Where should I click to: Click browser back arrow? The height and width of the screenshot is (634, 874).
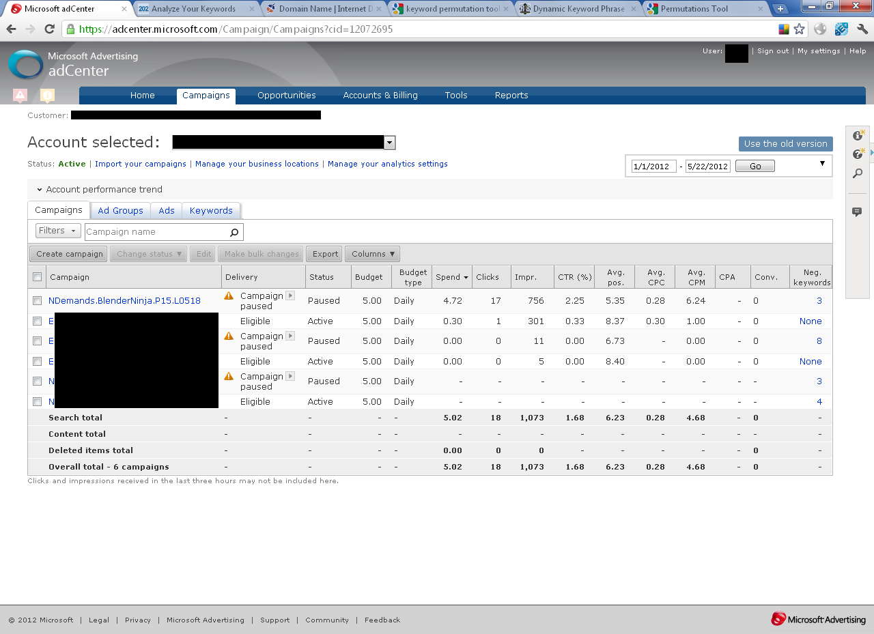coord(12,29)
